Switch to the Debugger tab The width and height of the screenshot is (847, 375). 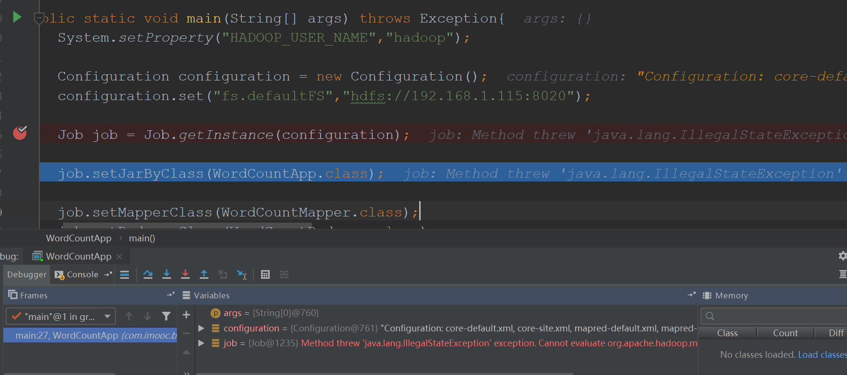click(27, 274)
